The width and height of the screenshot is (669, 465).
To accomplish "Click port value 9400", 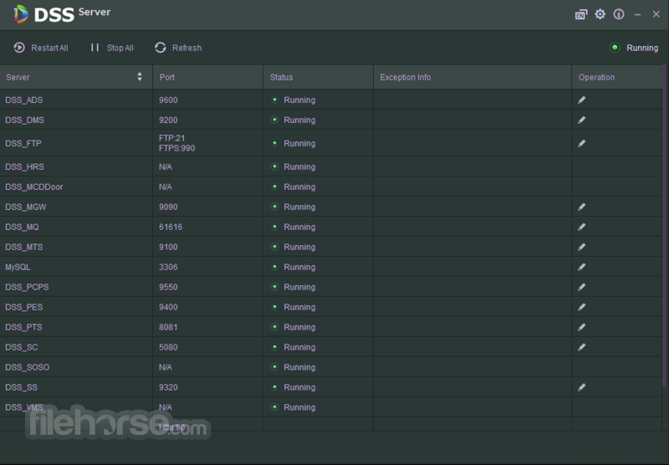I will [x=168, y=307].
